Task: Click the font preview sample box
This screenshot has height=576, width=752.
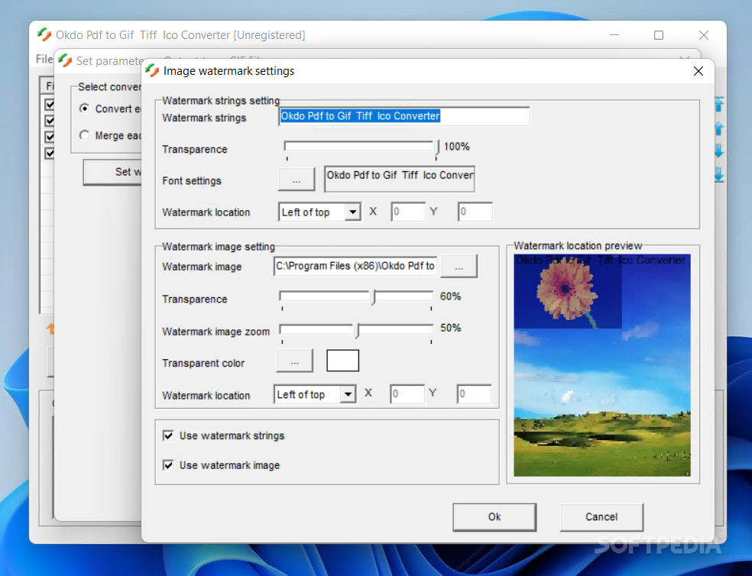Action: [400, 179]
